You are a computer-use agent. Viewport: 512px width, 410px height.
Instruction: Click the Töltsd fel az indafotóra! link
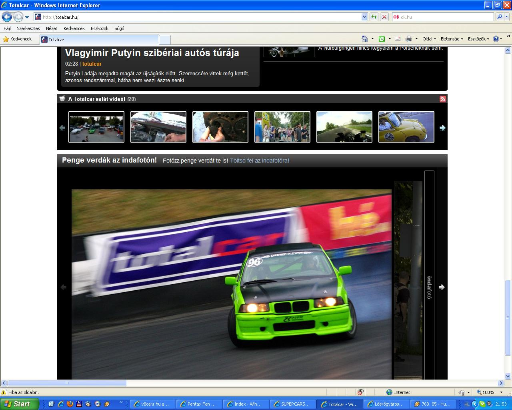click(x=260, y=161)
